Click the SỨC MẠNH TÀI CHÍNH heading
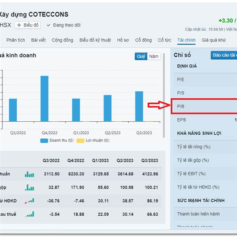 (x=201, y=201)
